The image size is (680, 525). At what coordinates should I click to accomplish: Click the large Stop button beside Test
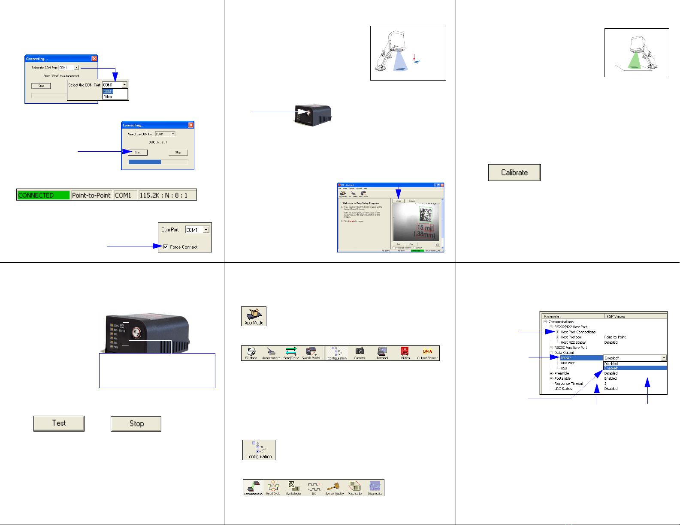coord(136,423)
